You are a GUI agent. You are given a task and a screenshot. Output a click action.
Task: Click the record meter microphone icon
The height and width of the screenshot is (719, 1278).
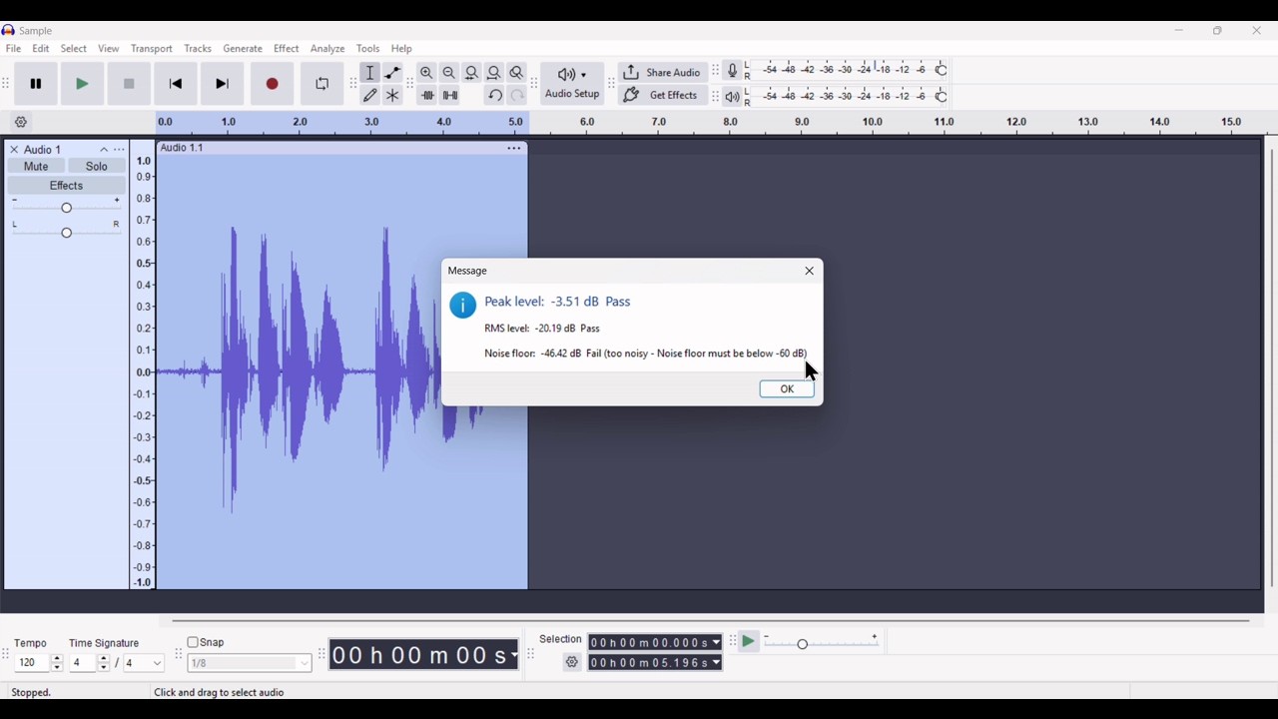pyautogui.click(x=733, y=71)
